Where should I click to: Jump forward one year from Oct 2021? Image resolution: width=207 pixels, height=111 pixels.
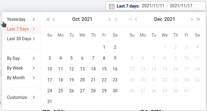tap(116, 19)
